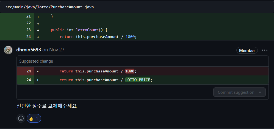Open dhmin5693 user avatar
This screenshot has height=129, width=274.
(8, 50)
